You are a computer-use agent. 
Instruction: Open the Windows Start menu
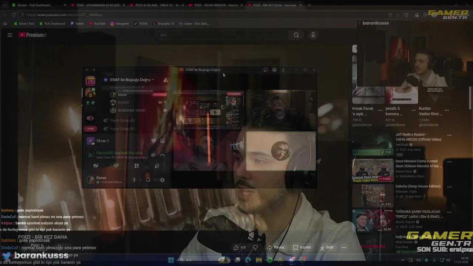(x=171, y=260)
